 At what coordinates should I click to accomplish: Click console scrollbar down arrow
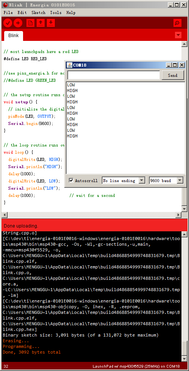pos(184,359)
